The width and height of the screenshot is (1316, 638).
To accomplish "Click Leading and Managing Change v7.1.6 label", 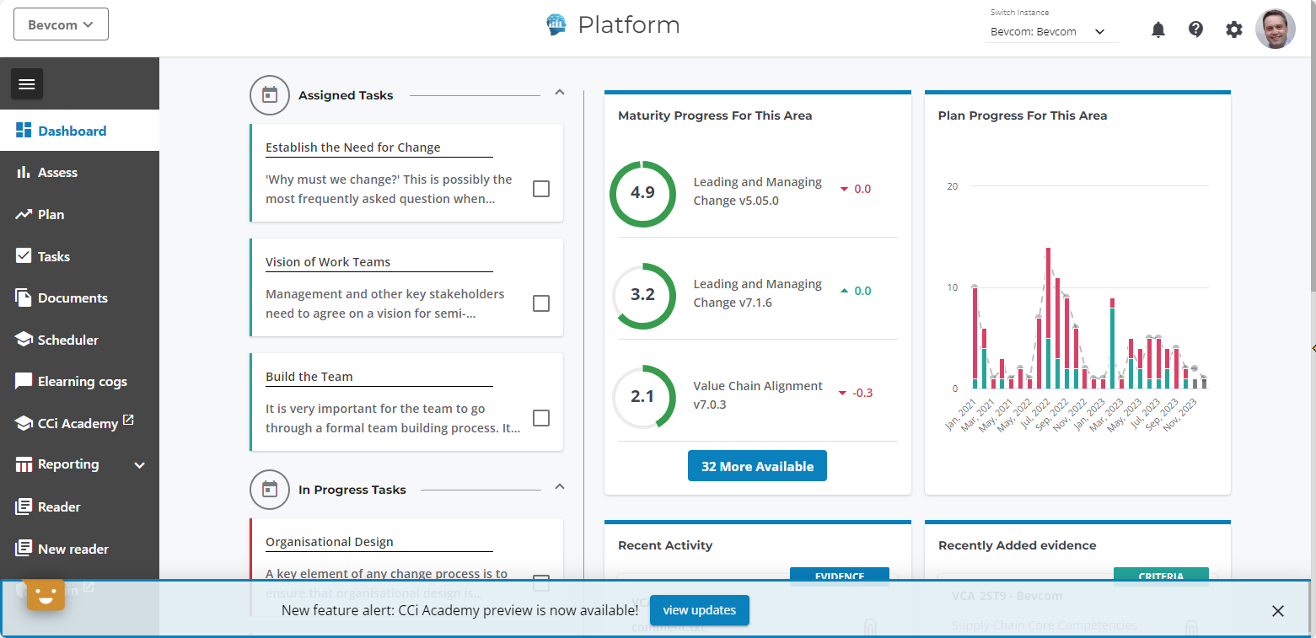I will (x=758, y=293).
